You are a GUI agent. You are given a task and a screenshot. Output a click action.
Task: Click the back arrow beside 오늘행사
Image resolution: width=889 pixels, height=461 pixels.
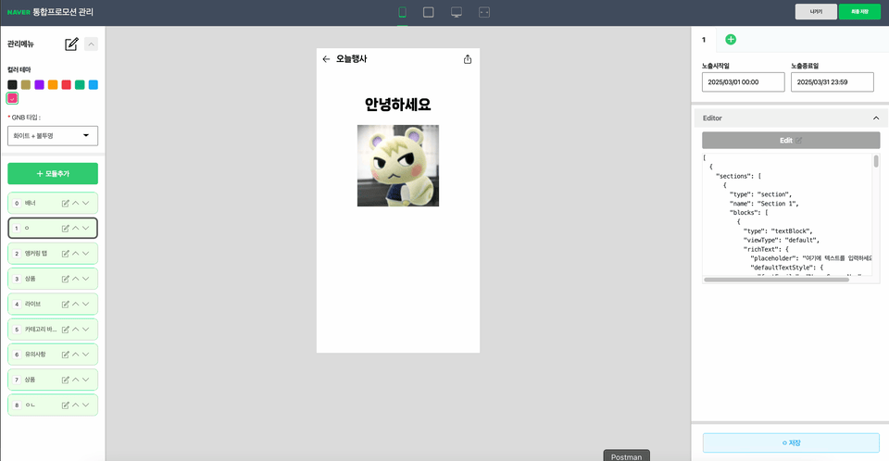326,59
